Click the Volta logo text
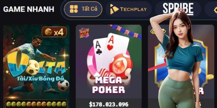 coord(36,65)
